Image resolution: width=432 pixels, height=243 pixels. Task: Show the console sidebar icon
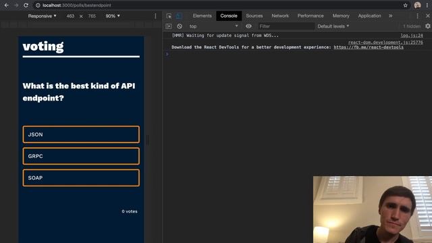(x=169, y=26)
